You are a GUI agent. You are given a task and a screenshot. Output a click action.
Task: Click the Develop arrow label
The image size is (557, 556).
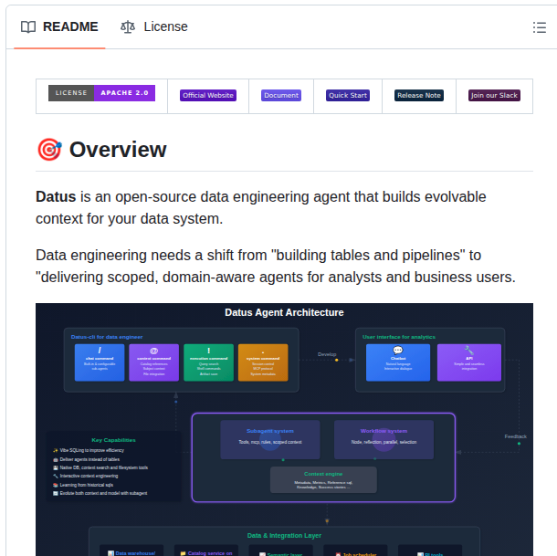click(x=327, y=354)
